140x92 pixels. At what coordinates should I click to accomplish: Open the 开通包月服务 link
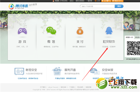tap(60, 78)
